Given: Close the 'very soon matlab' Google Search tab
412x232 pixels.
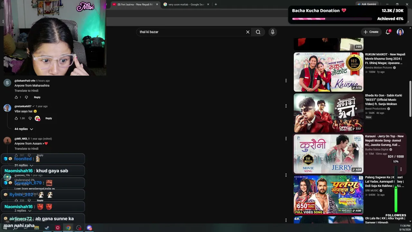Looking at the screenshot, I should tap(208, 5).
